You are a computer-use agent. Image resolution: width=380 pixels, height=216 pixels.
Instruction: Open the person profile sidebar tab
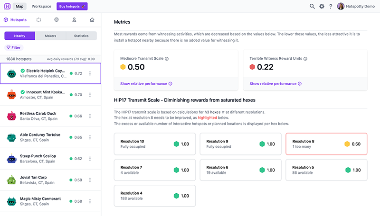(x=74, y=20)
